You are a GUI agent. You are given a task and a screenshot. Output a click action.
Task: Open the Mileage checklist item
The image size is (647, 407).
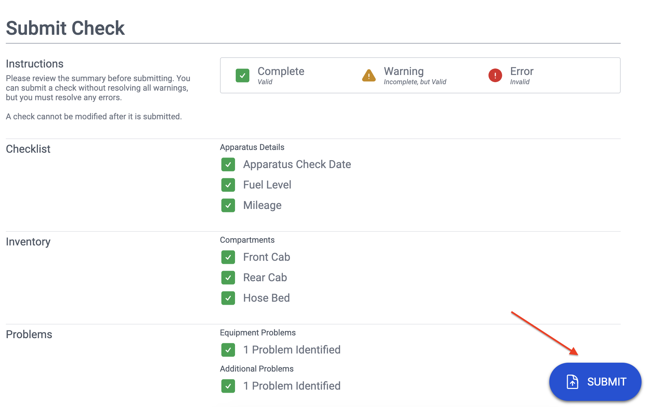click(x=262, y=205)
